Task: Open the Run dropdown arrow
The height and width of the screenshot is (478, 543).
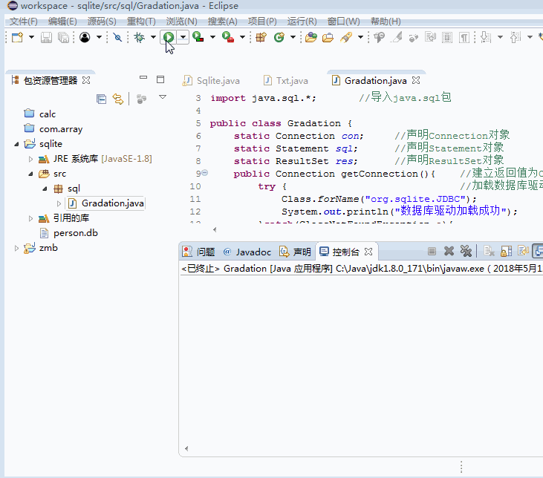Action: [x=183, y=37]
